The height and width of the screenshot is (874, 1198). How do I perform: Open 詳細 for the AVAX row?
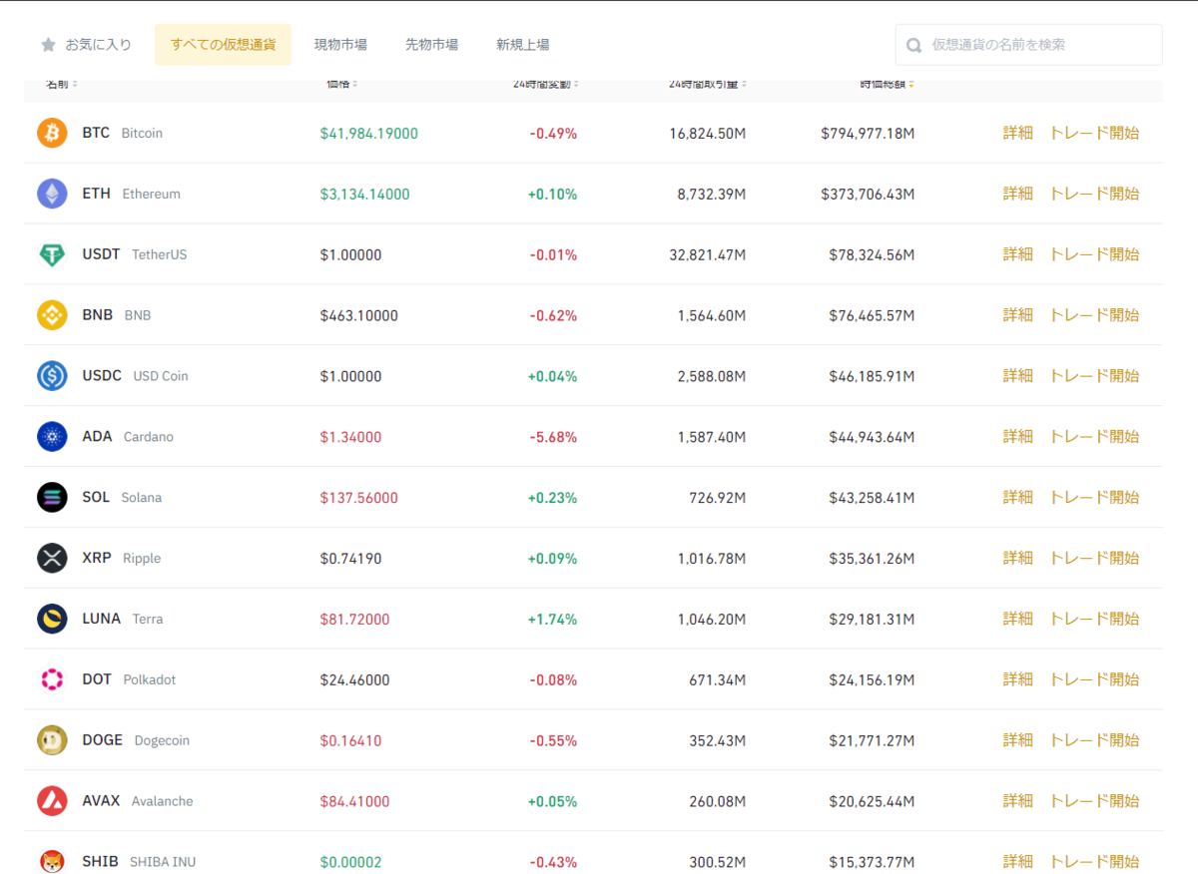click(1018, 801)
